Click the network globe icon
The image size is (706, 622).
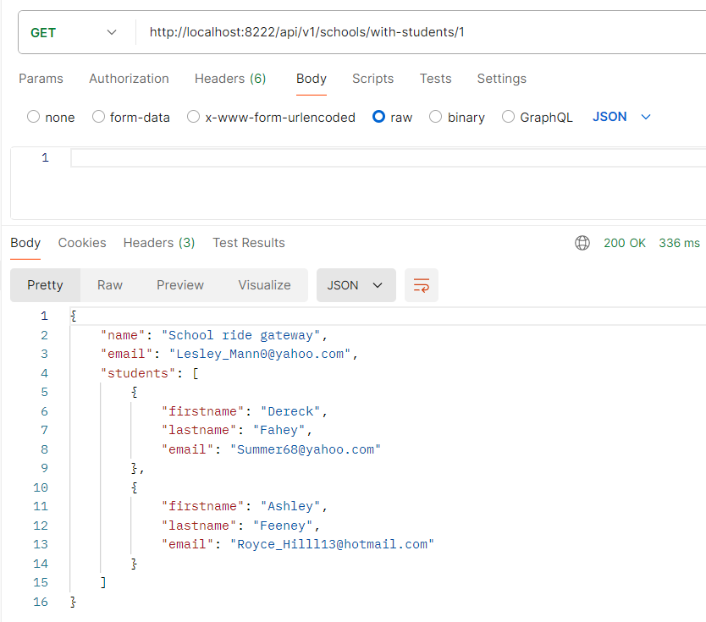point(582,243)
